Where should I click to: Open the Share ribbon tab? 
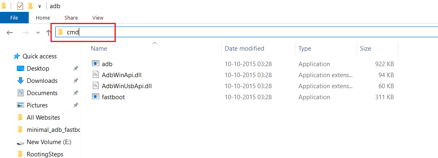pyautogui.click(x=71, y=18)
